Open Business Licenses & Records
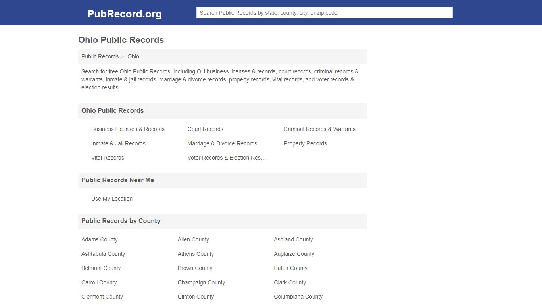The width and height of the screenshot is (542, 305). click(128, 129)
